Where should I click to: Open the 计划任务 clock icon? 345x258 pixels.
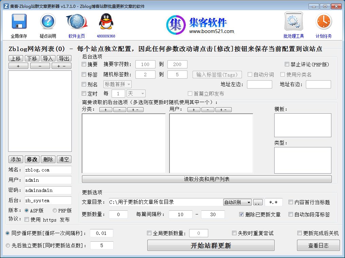[324, 21]
